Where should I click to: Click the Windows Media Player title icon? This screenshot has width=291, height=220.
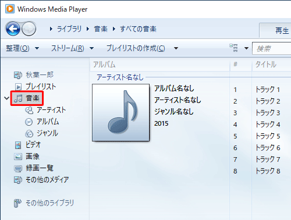[10, 9]
